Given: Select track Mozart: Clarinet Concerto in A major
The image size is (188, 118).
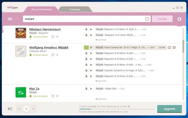Looking at the screenshot, I should tap(120, 70).
